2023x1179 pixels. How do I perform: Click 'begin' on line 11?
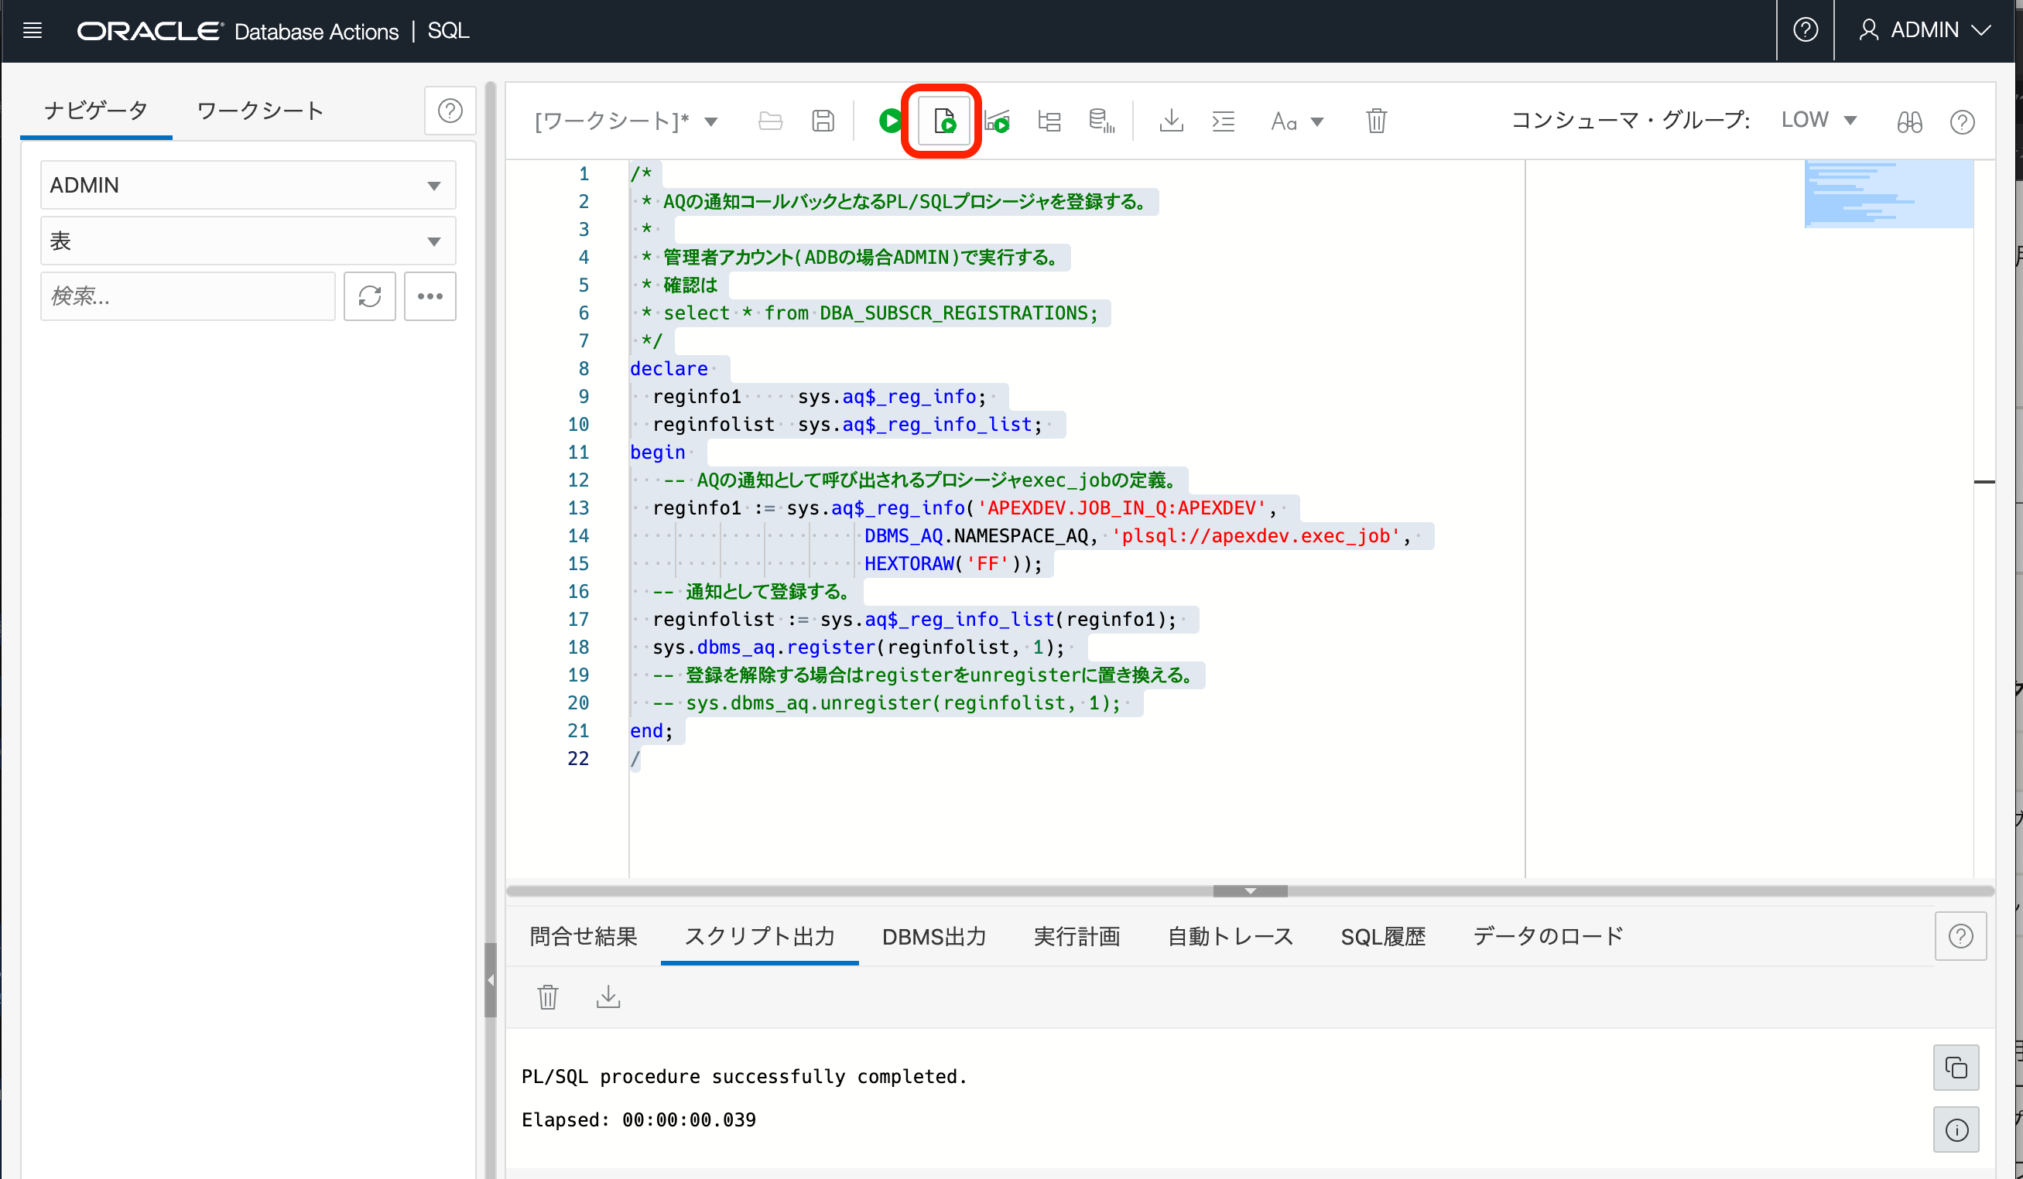[x=658, y=453]
